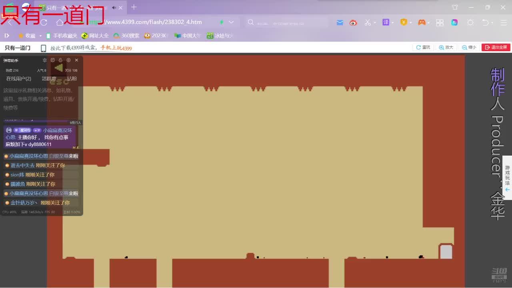Open the four-square apps grid icon
512x288 pixels.
tap(440, 22)
